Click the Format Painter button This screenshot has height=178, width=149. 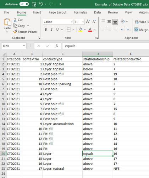[x=25, y=32]
